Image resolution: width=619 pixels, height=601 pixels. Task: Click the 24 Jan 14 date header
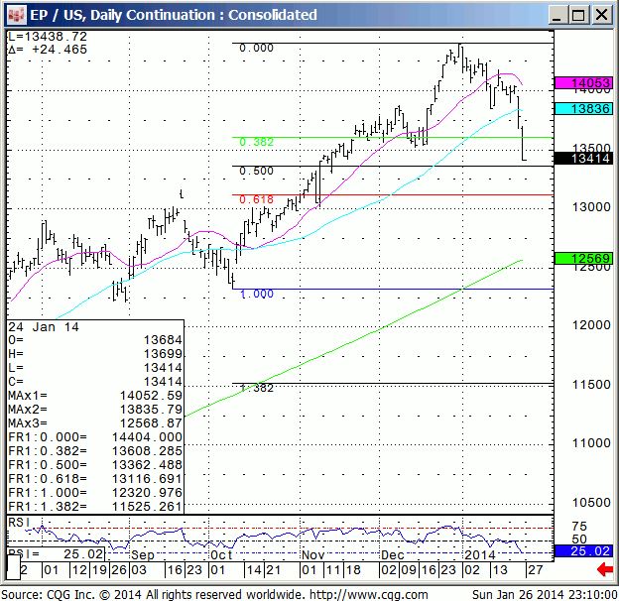tap(44, 327)
